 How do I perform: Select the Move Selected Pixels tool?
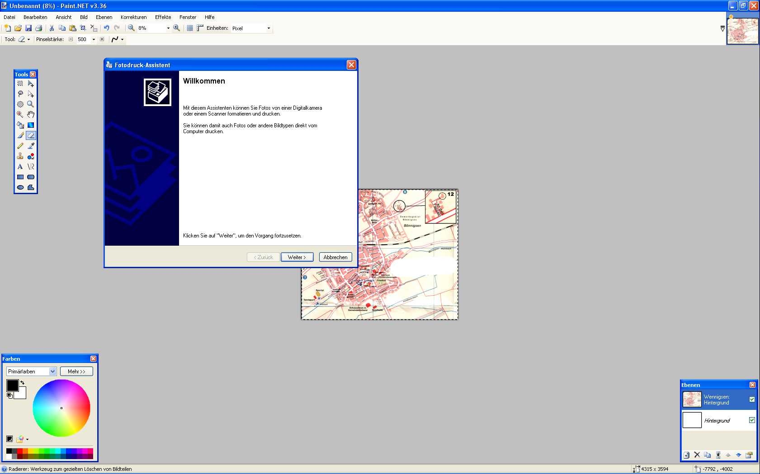pos(31,84)
